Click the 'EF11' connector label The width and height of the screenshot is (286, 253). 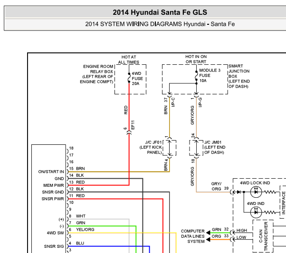133,125
